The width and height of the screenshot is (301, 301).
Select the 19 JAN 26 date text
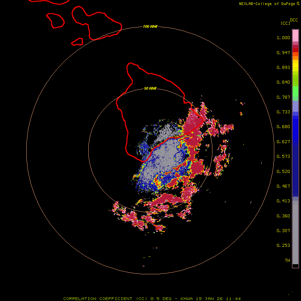[x=209, y=299]
